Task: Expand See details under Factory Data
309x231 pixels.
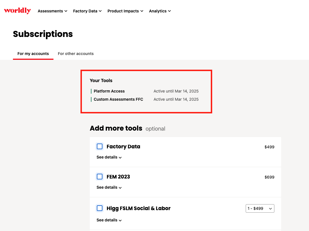Action: tap(109, 157)
